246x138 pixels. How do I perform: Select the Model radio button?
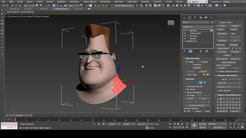tap(186, 62)
